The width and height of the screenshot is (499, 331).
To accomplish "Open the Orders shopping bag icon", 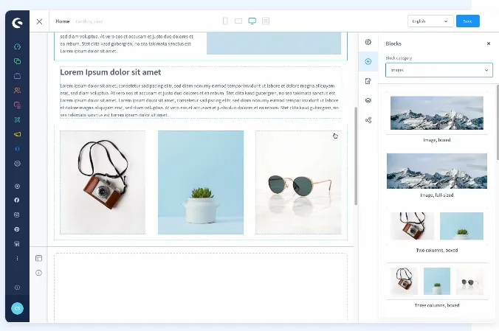I will pos(17,76).
